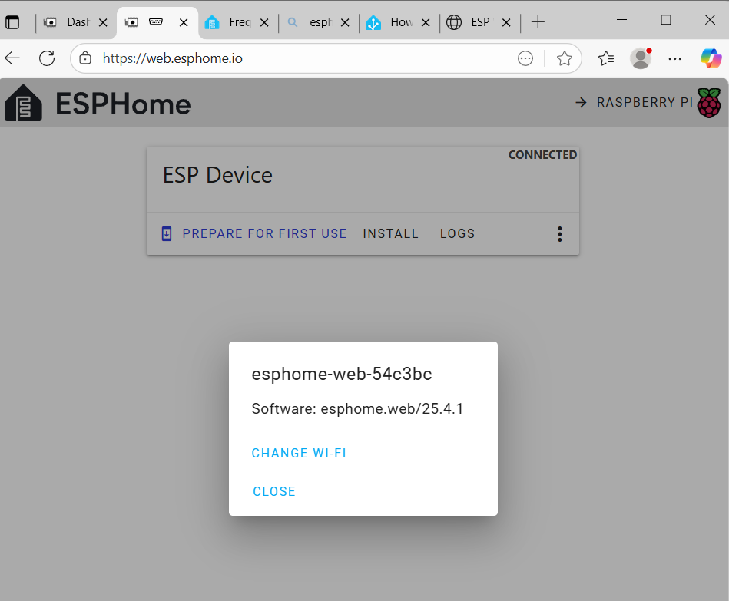Minimize the browser window
Image resolution: width=729 pixels, height=601 pixels.
tap(621, 20)
